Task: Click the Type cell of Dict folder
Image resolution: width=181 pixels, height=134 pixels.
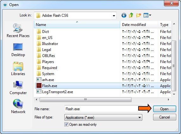Action: (x=165, y=32)
